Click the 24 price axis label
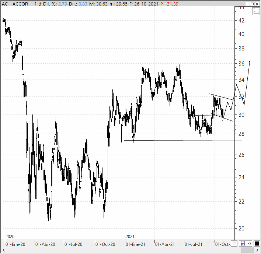The height and width of the screenshot is (254, 261). [241, 177]
